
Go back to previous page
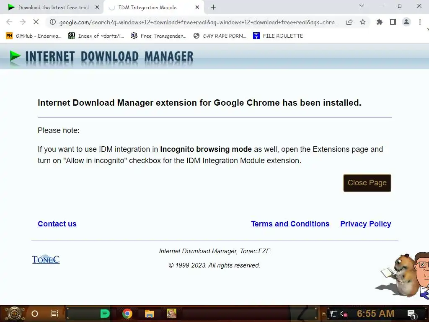click(9, 22)
